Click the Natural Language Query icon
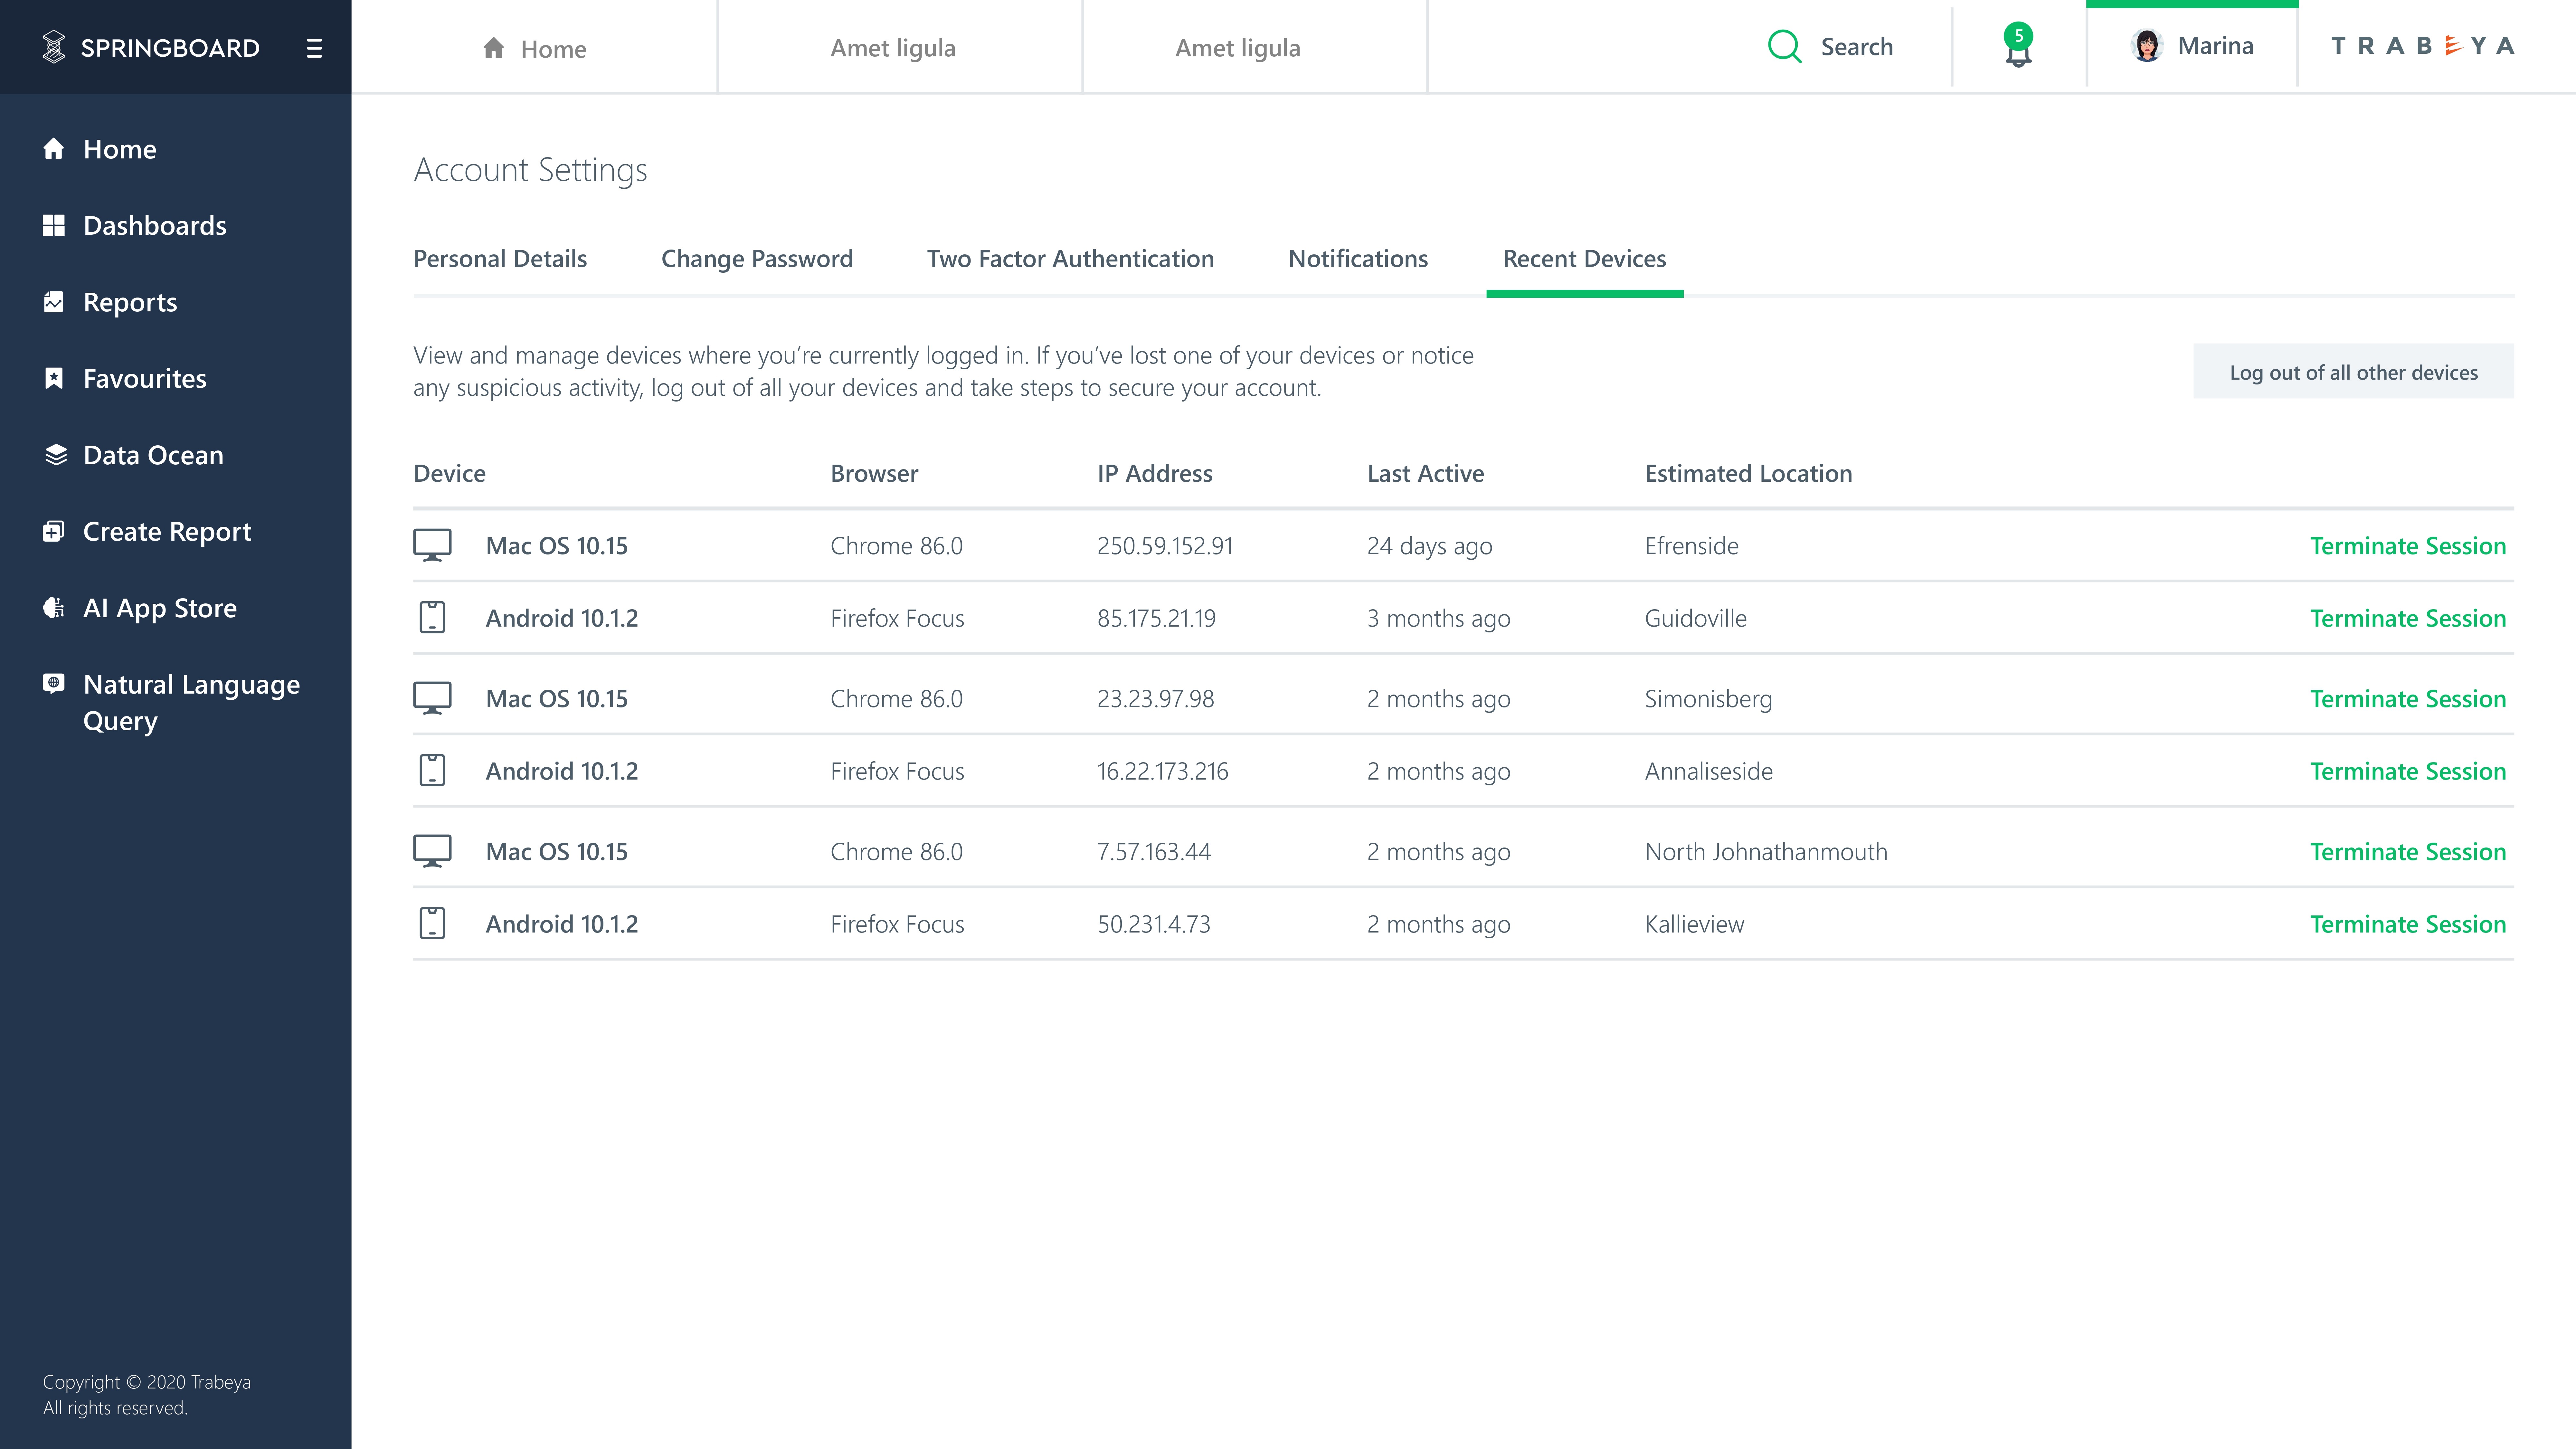This screenshot has width=2576, height=1449. [54, 683]
